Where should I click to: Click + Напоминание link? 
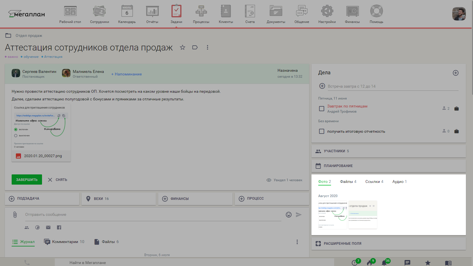pyautogui.click(x=126, y=74)
